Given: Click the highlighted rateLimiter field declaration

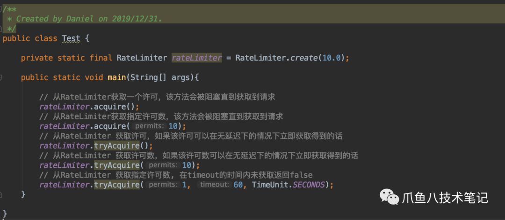Looking at the screenshot, I should click(x=196, y=58).
